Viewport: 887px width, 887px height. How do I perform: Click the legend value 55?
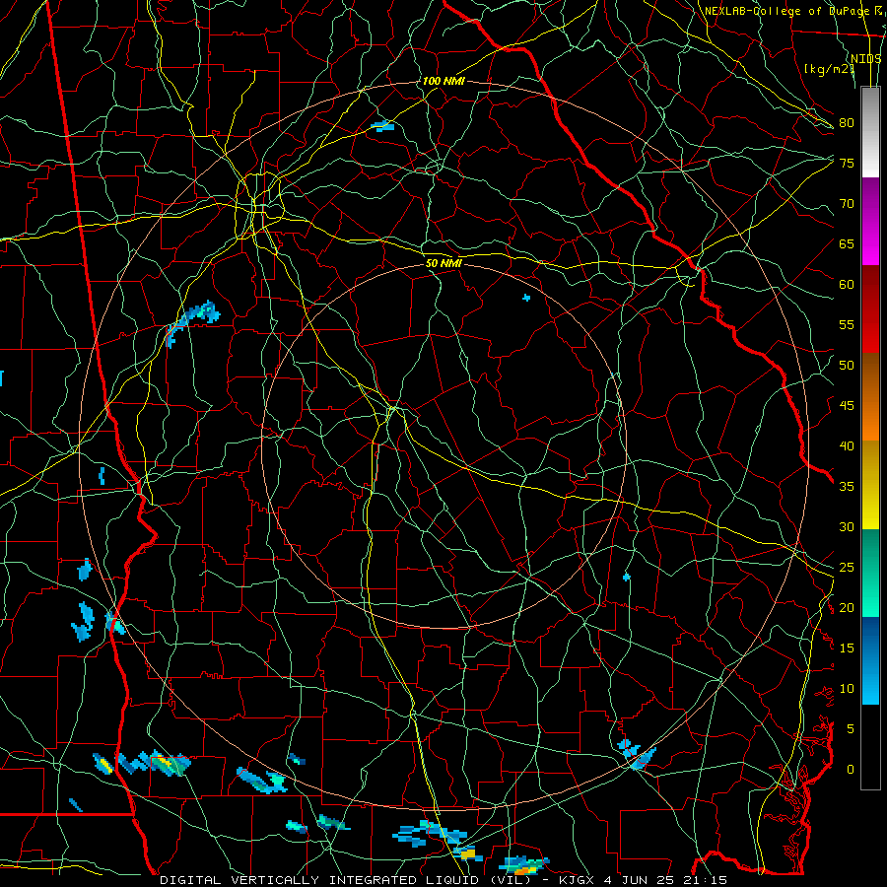click(847, 324)
